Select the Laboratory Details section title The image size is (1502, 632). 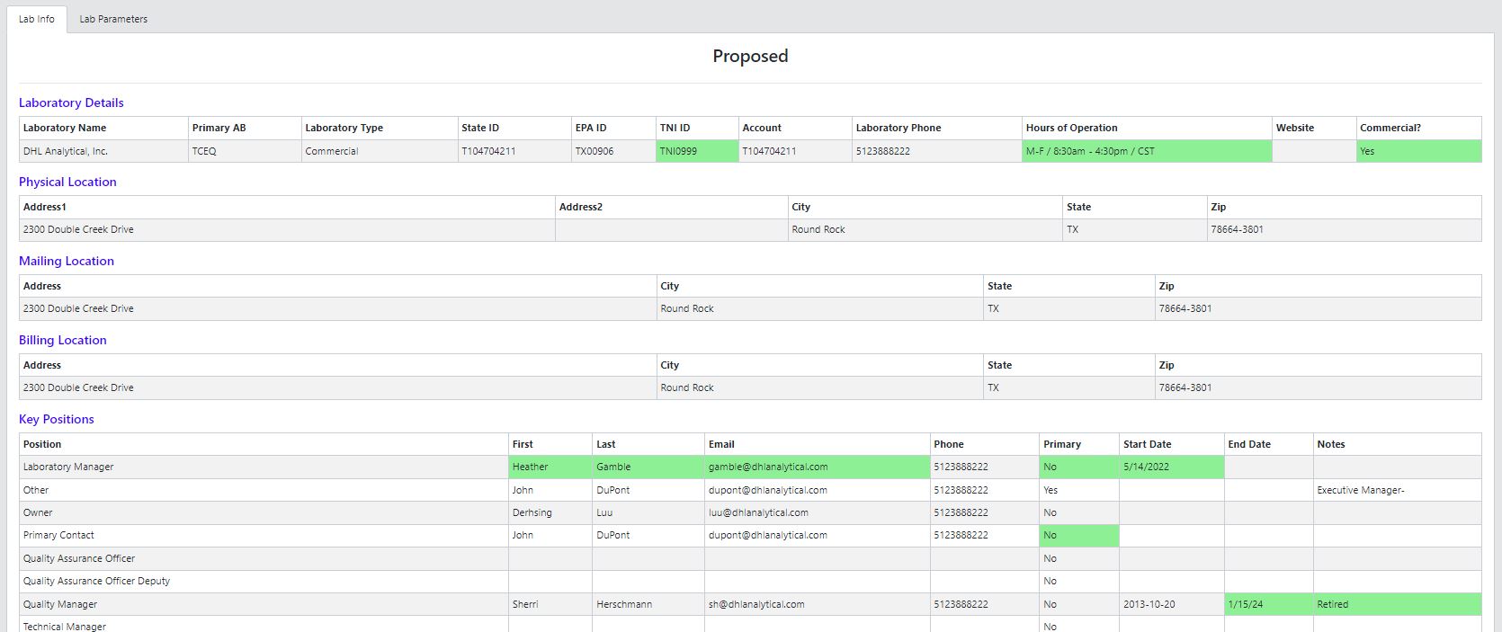[x=71, y=102]
